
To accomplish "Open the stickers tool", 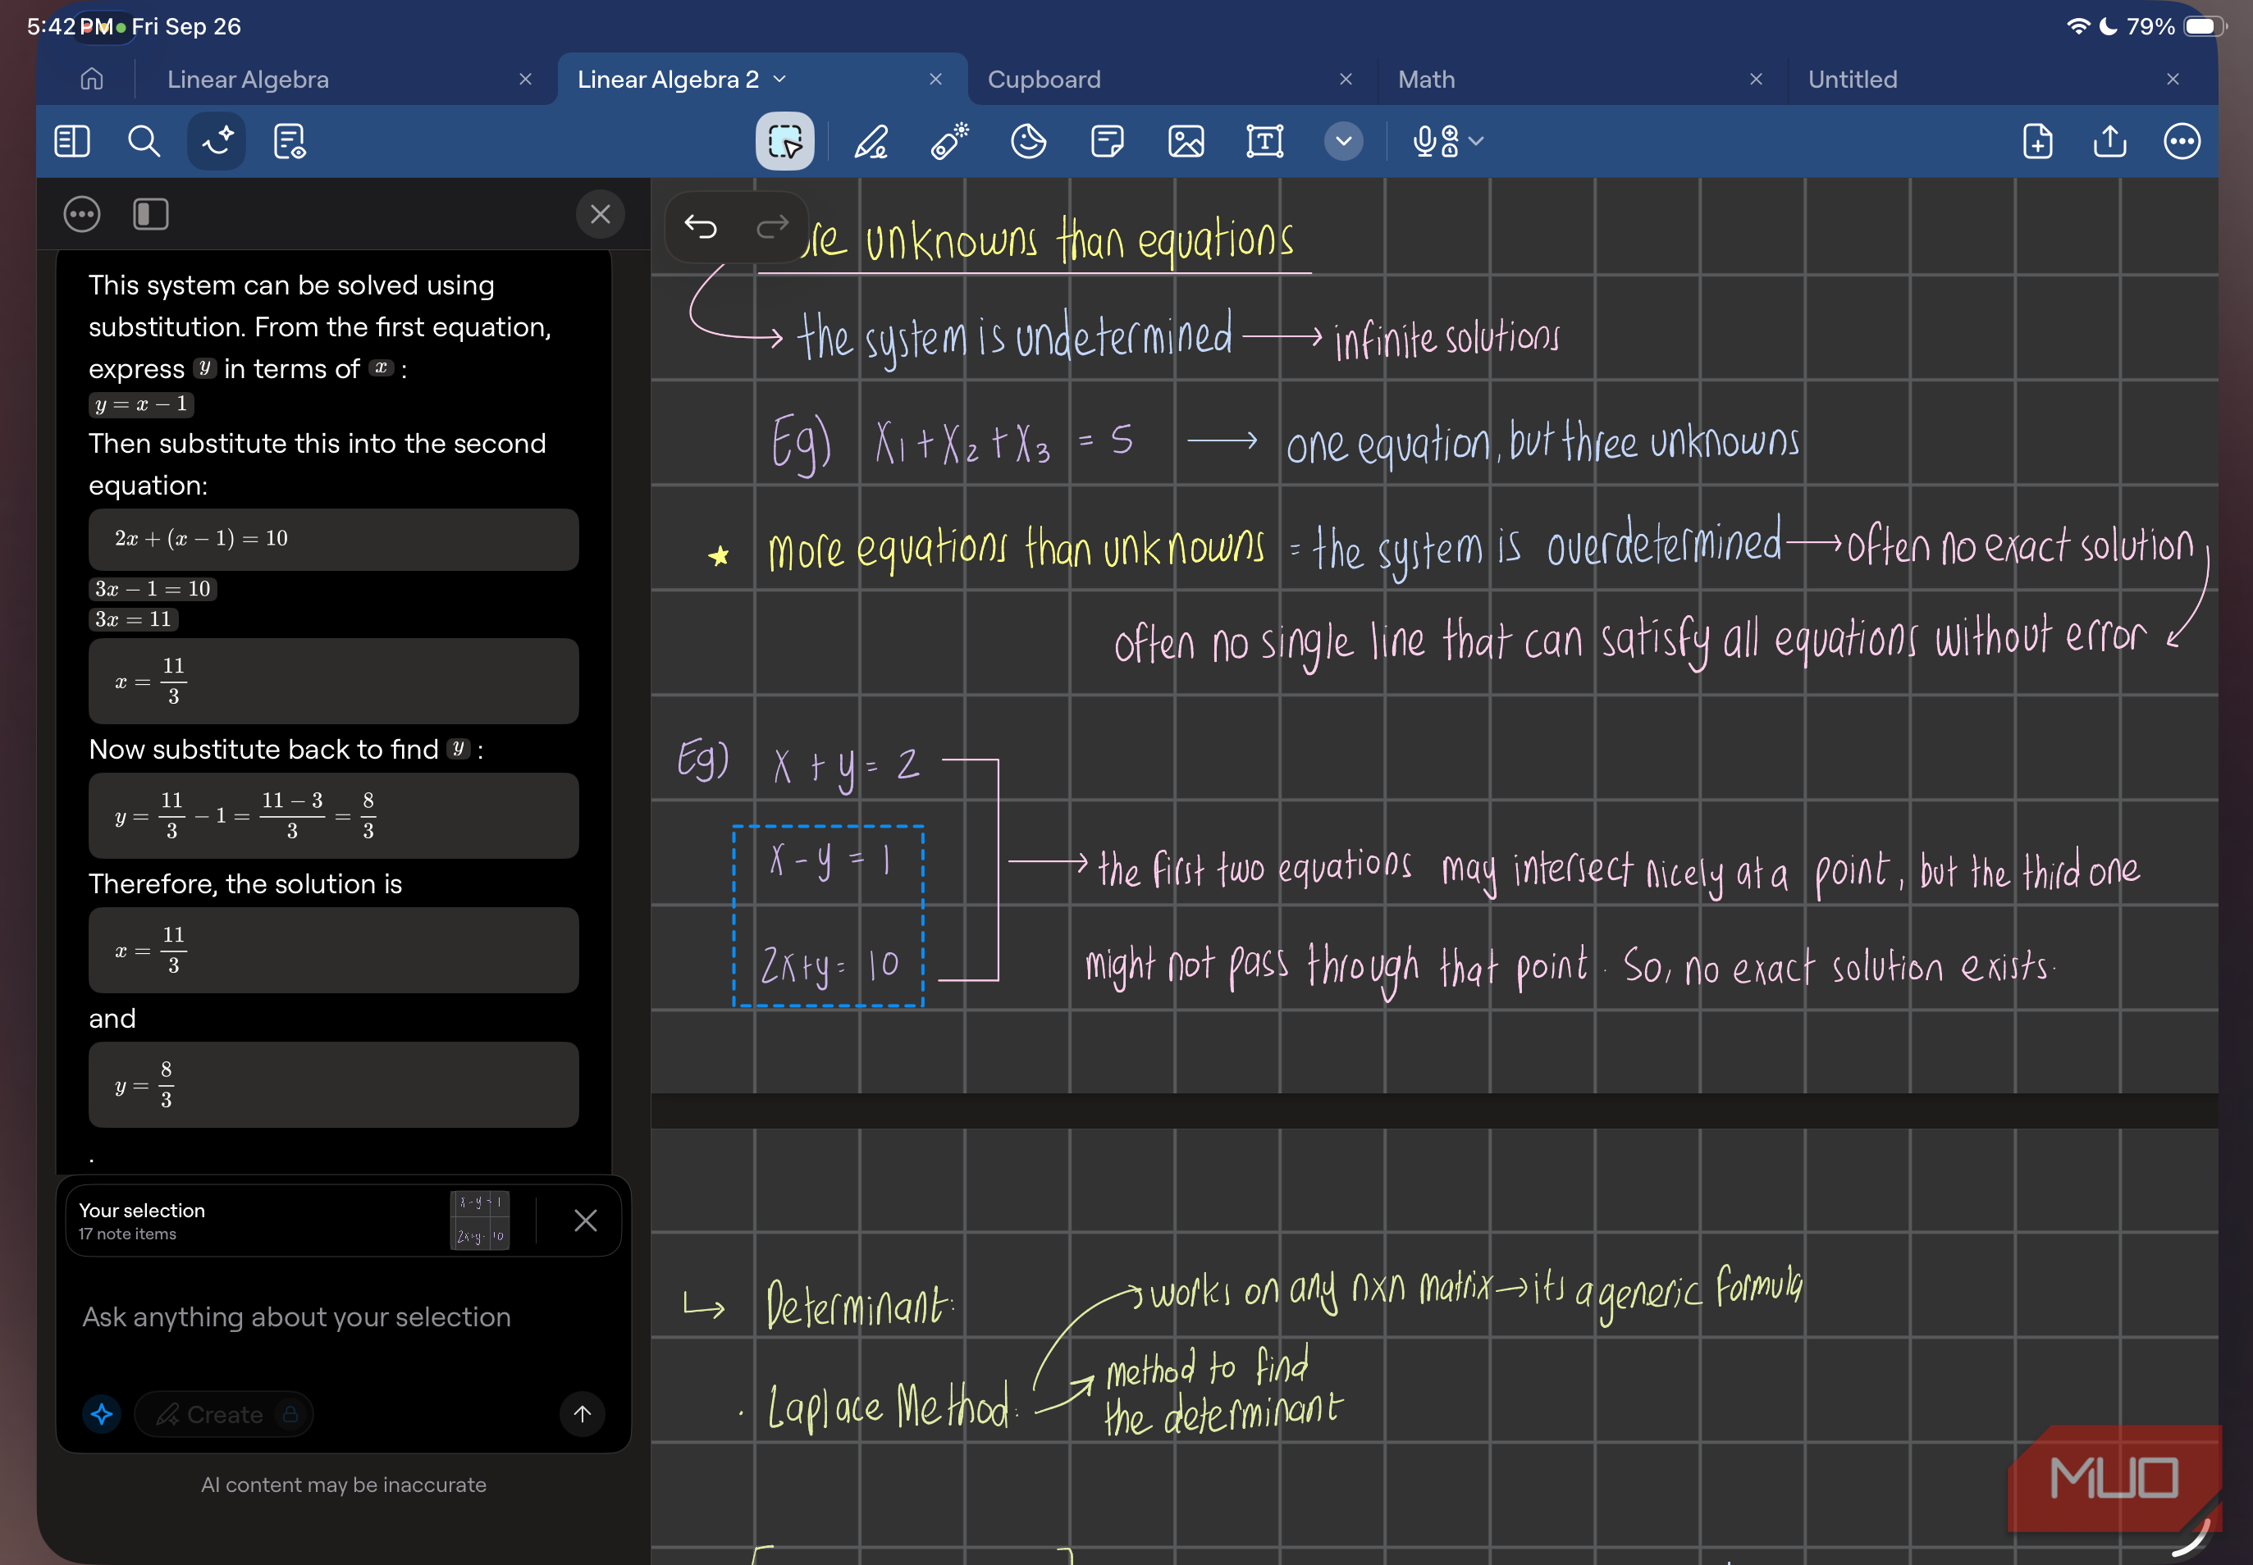I will coord(1028,141).
